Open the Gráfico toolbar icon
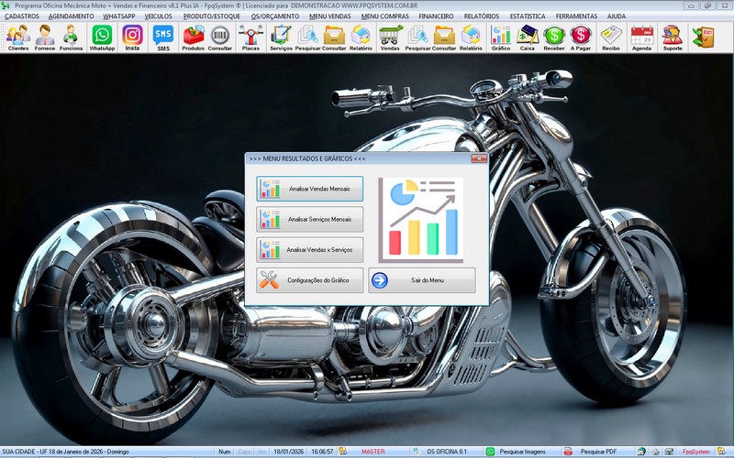 [x=501, y=37]
